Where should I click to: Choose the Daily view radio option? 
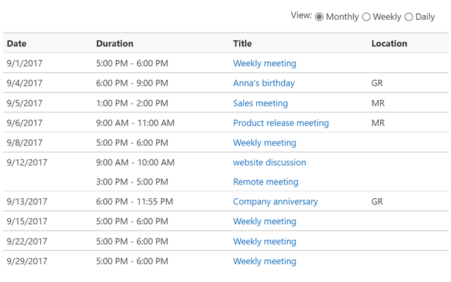pyautogui.click(x=409, y=16)
